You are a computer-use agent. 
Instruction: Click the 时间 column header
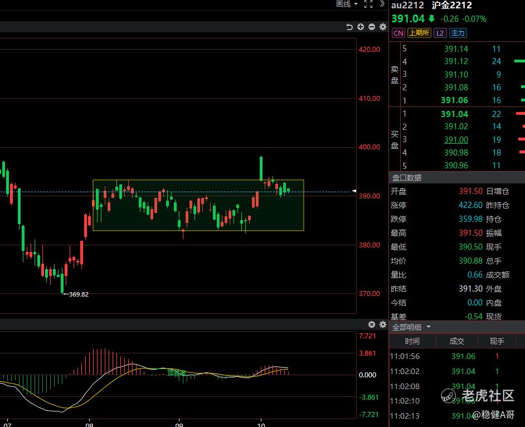click(412, 341)
